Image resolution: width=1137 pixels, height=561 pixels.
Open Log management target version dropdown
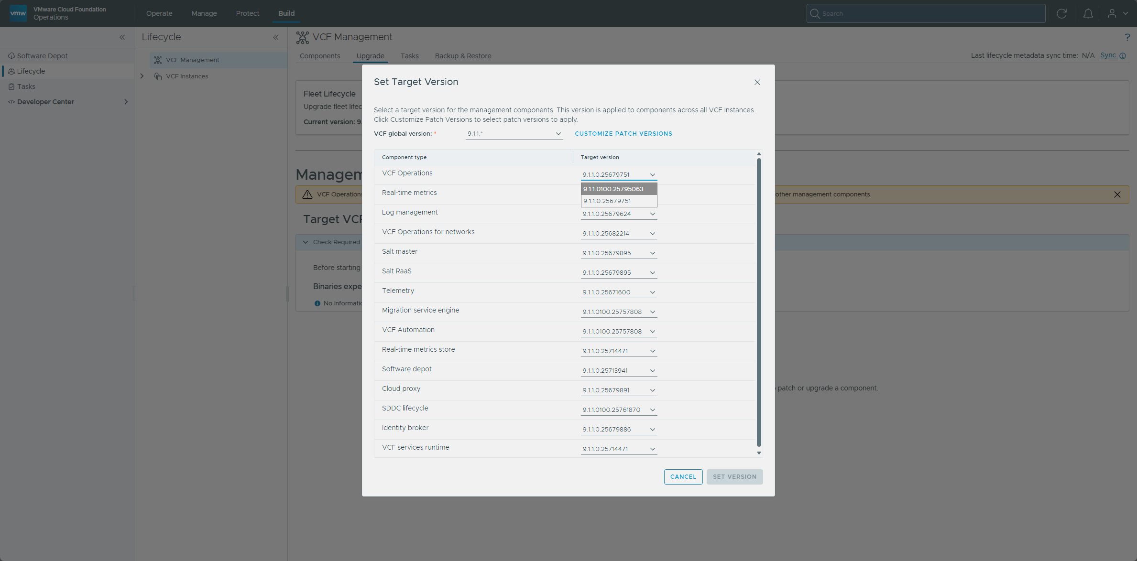pos(619,214)
